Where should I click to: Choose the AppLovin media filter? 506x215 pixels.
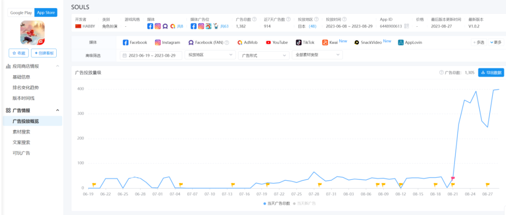tap(410, 43)
